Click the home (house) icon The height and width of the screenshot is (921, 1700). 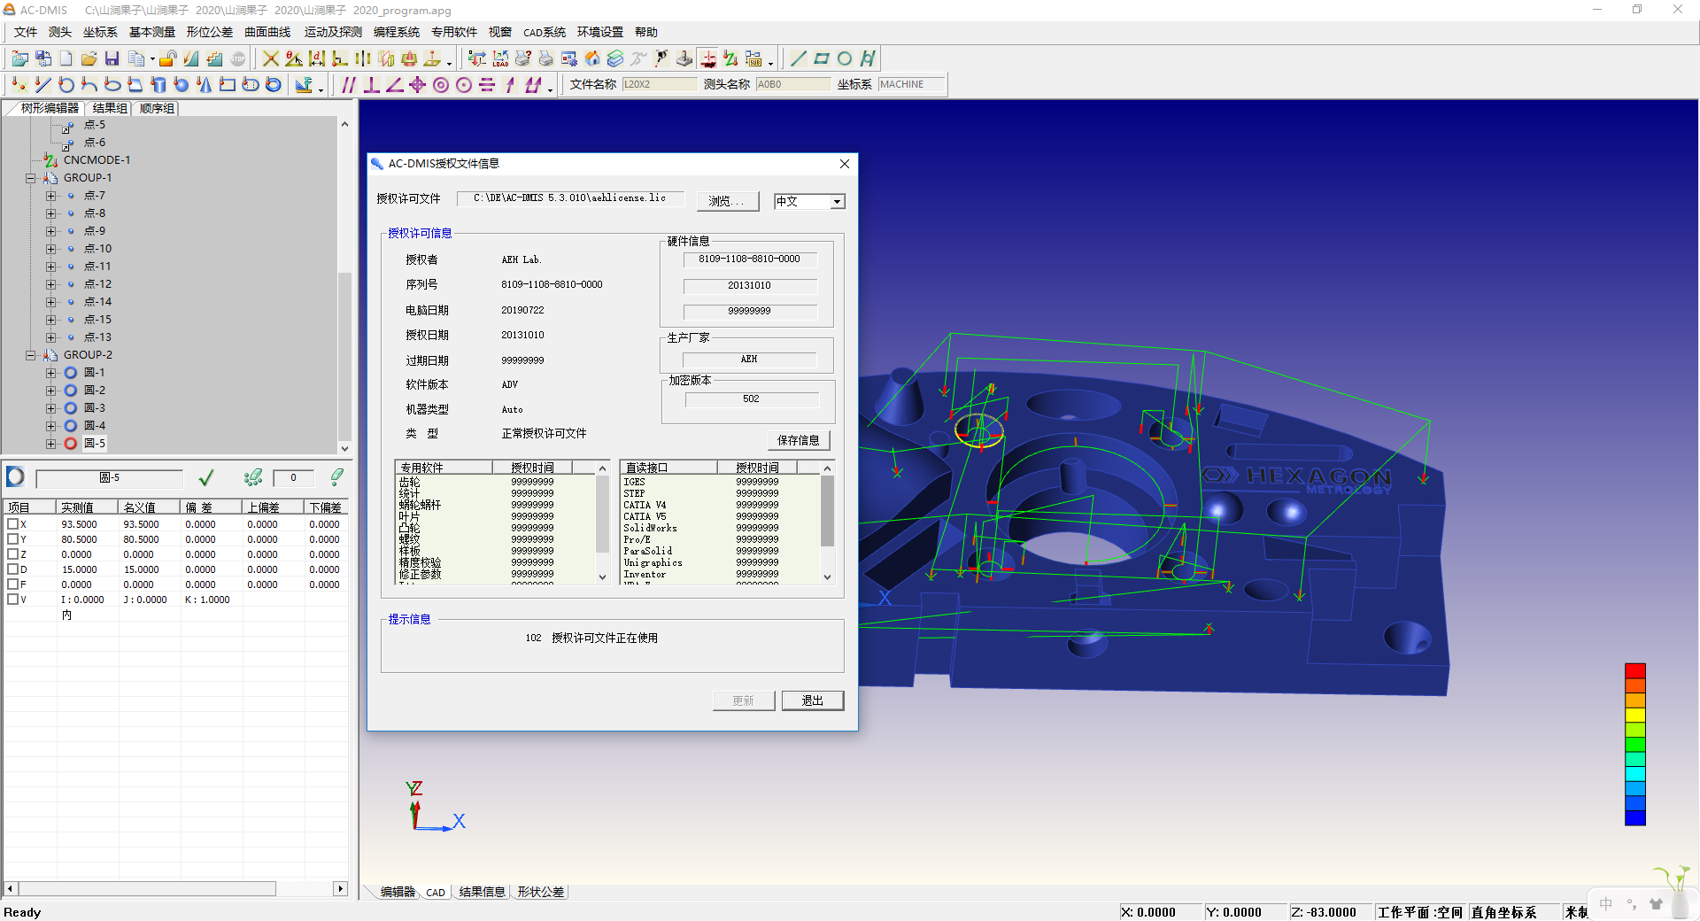[x=592, y=58]
